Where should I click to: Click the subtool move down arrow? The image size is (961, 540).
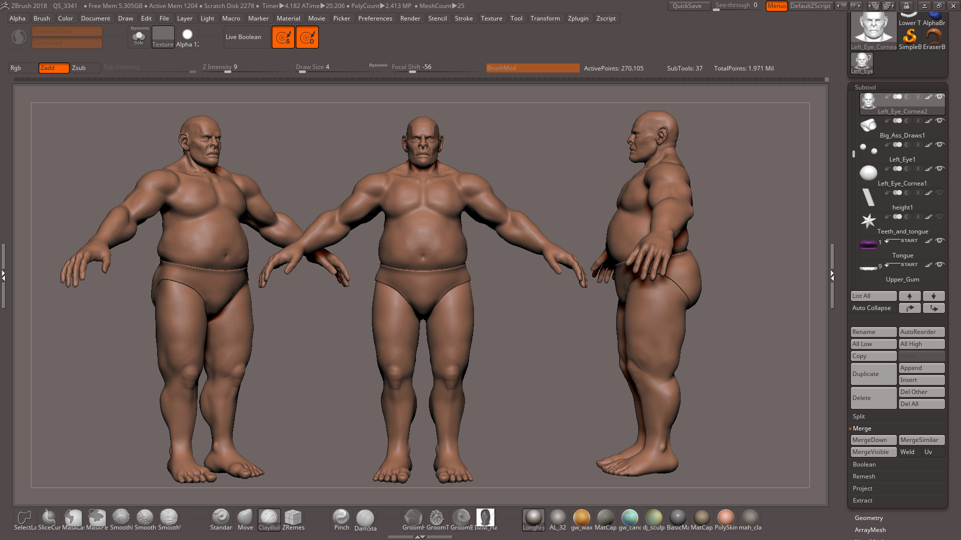pyautogui.click(x=933, y=296)
